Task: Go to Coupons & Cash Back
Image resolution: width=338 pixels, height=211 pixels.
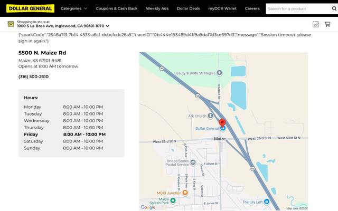Action: [x=117, y=8]
